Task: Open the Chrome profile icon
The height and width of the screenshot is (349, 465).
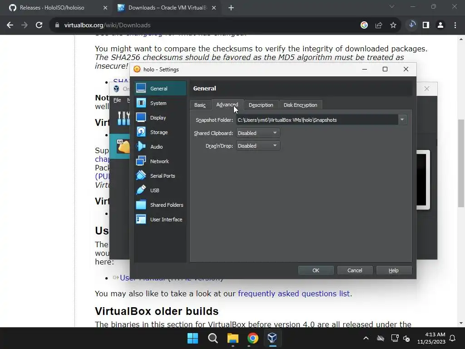Action: pyautogui.click(x=440, y=25)
